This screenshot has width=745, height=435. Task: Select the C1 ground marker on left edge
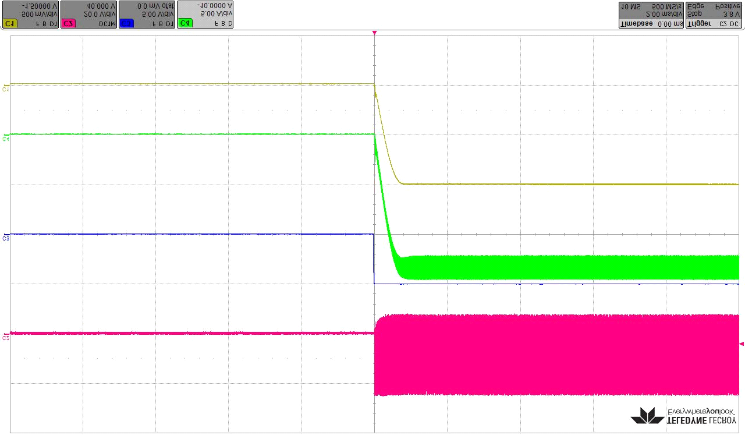coord(6,89)
